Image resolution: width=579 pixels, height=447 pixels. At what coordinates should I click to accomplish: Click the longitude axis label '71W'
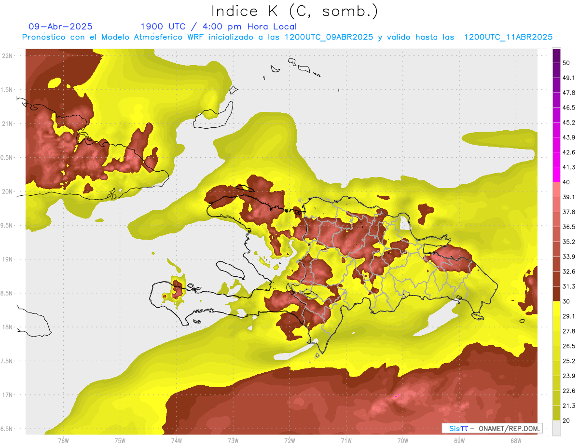click(346, 441)
